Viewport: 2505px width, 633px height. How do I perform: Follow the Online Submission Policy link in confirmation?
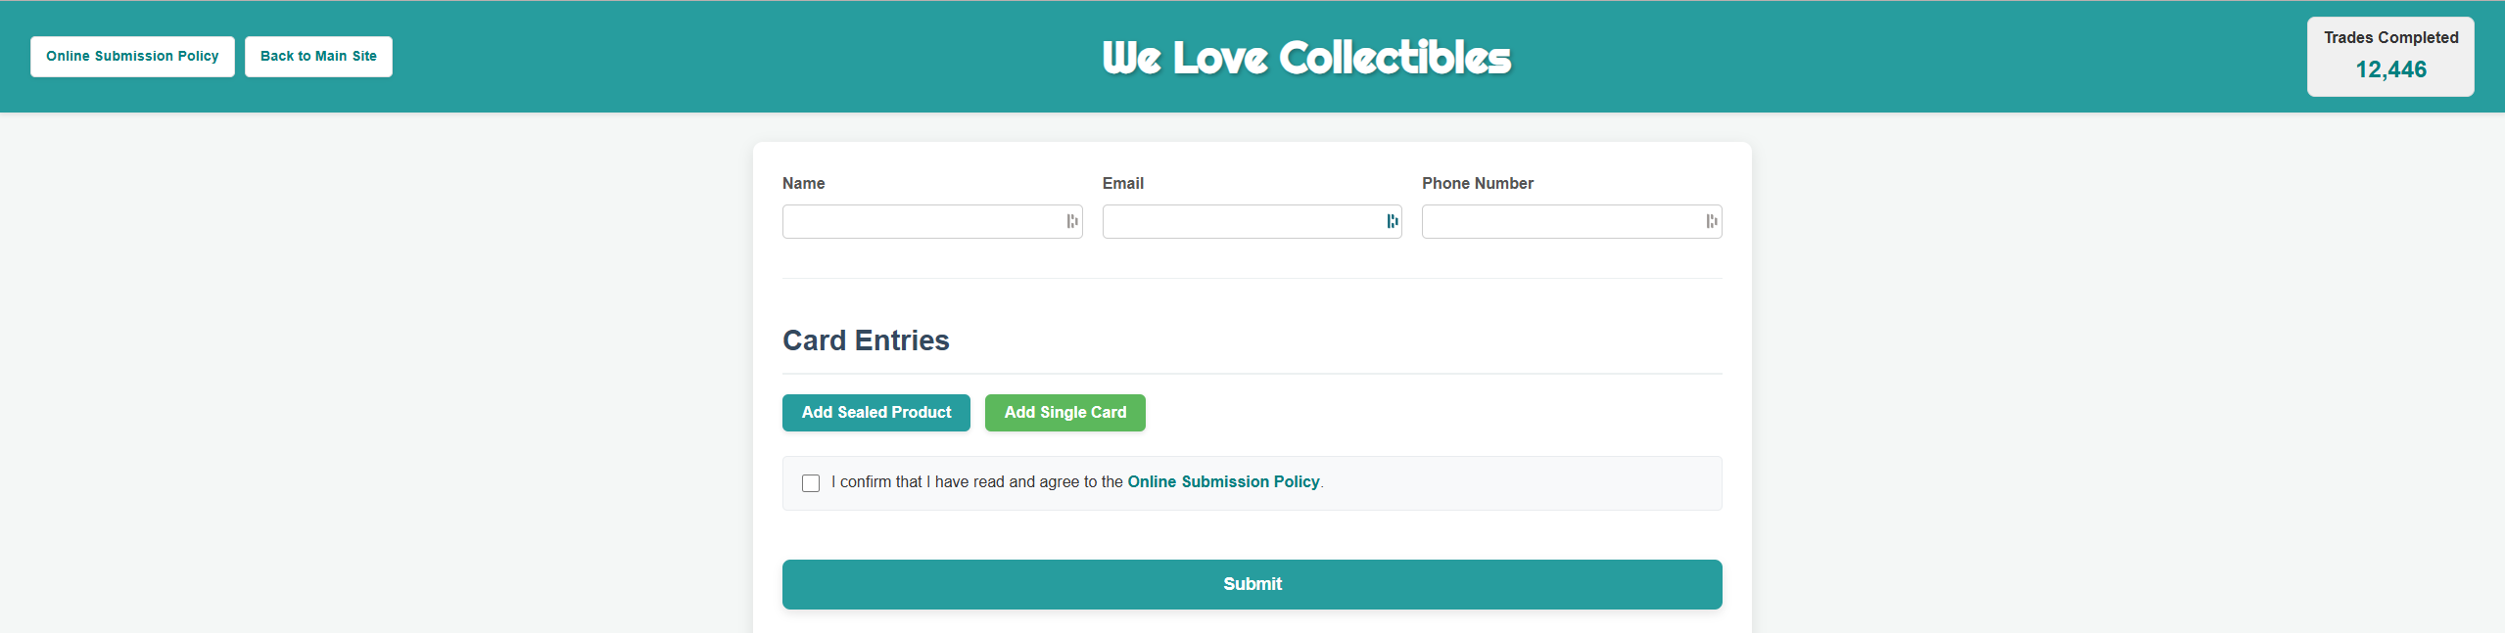pos(1223,481)
